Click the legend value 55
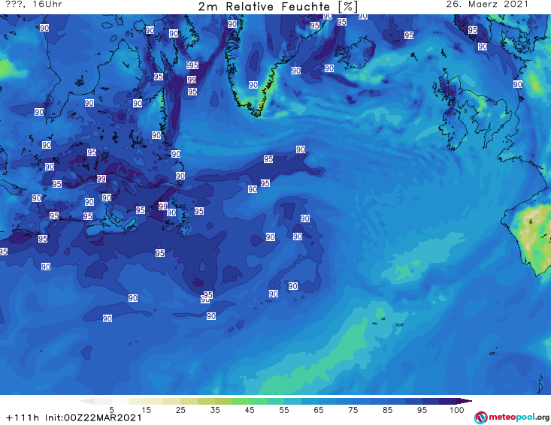 tap(283, 410)
